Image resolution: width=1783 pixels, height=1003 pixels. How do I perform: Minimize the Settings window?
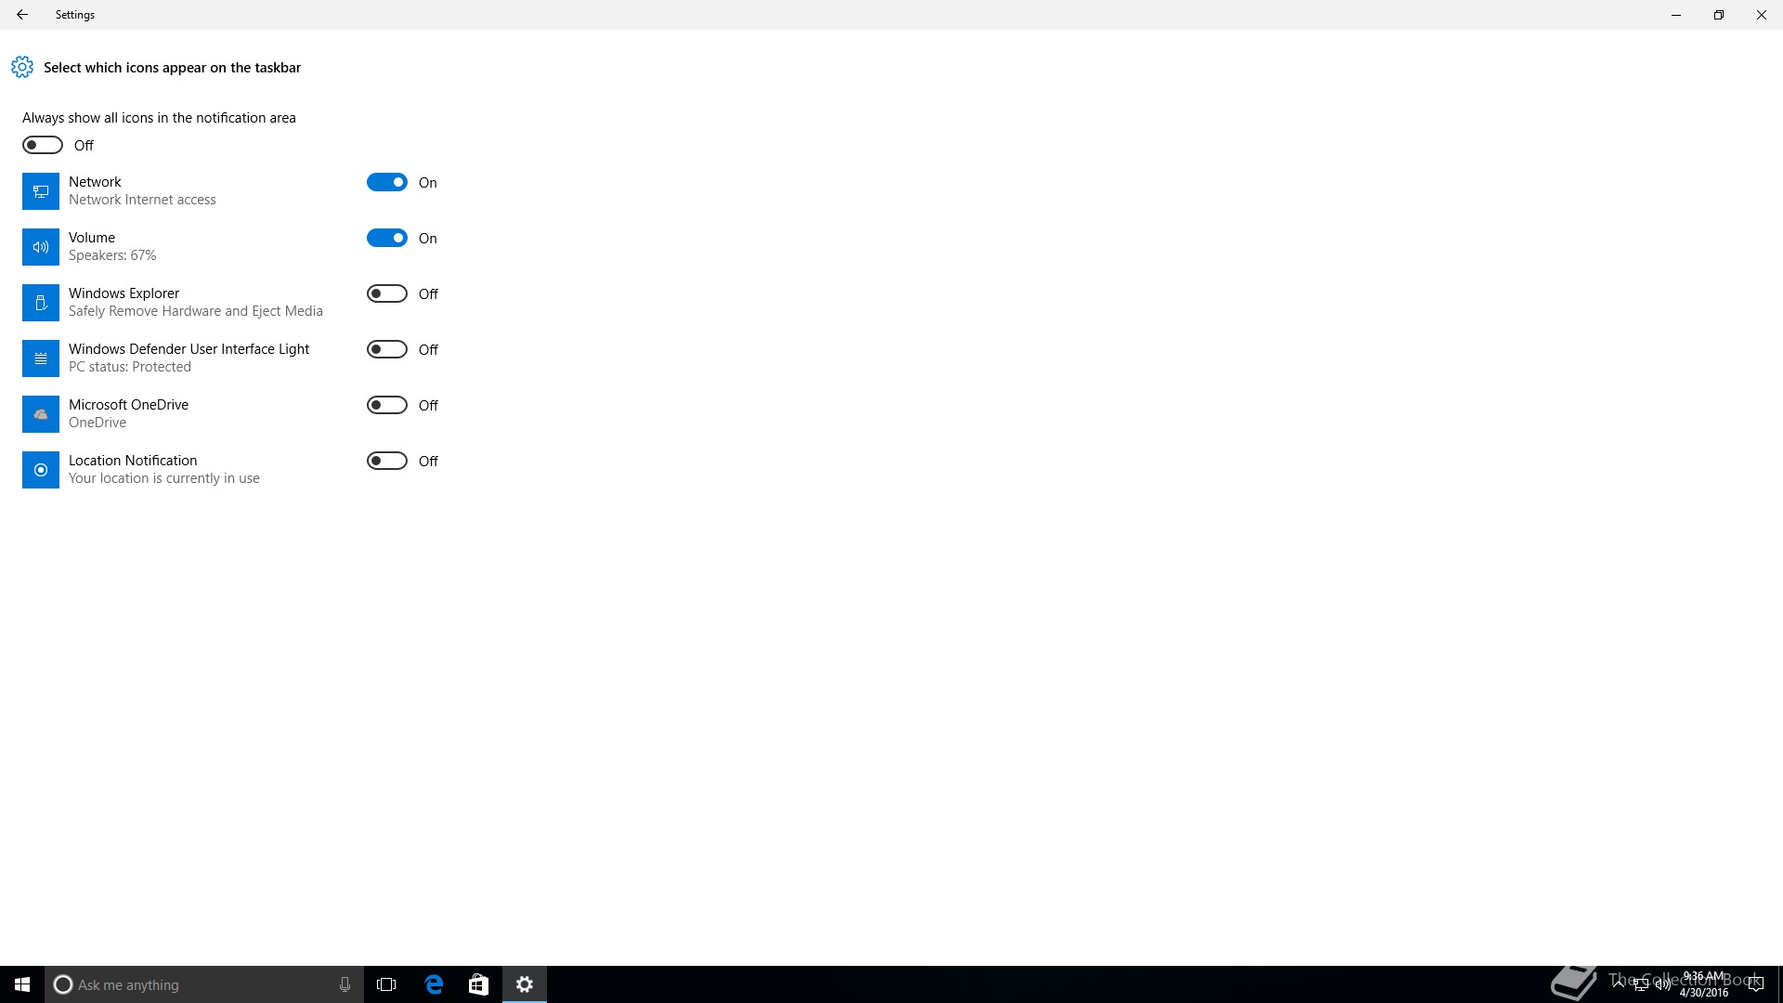point(1676,15)
